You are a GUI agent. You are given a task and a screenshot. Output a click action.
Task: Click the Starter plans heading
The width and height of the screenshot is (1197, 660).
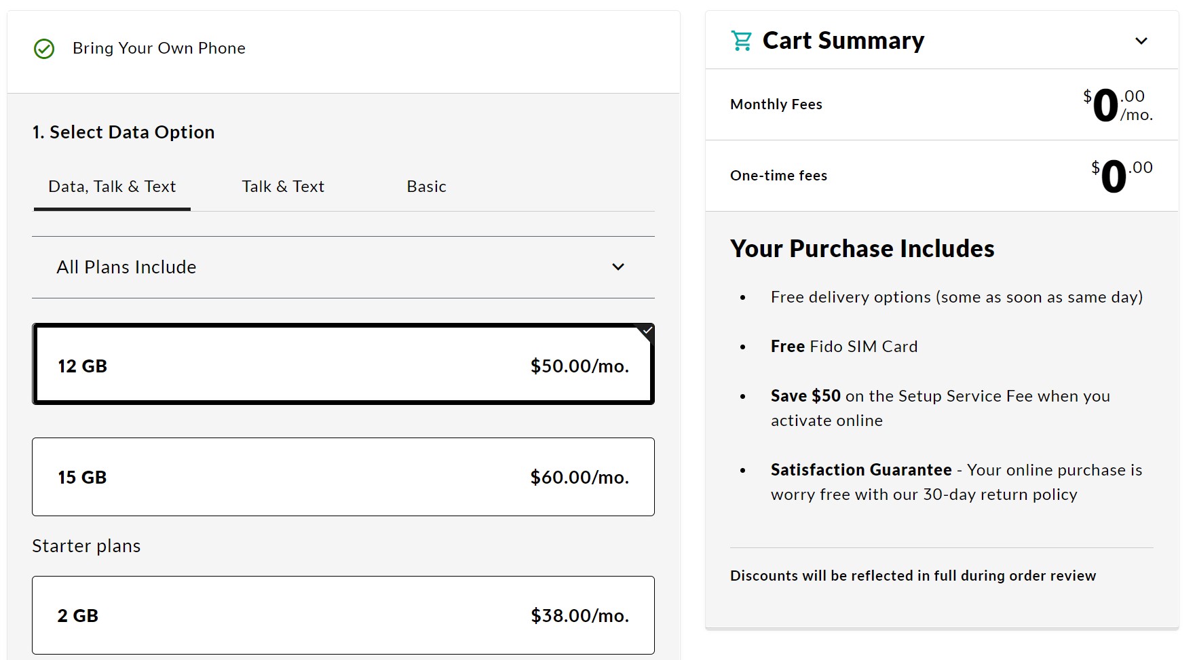86,546
